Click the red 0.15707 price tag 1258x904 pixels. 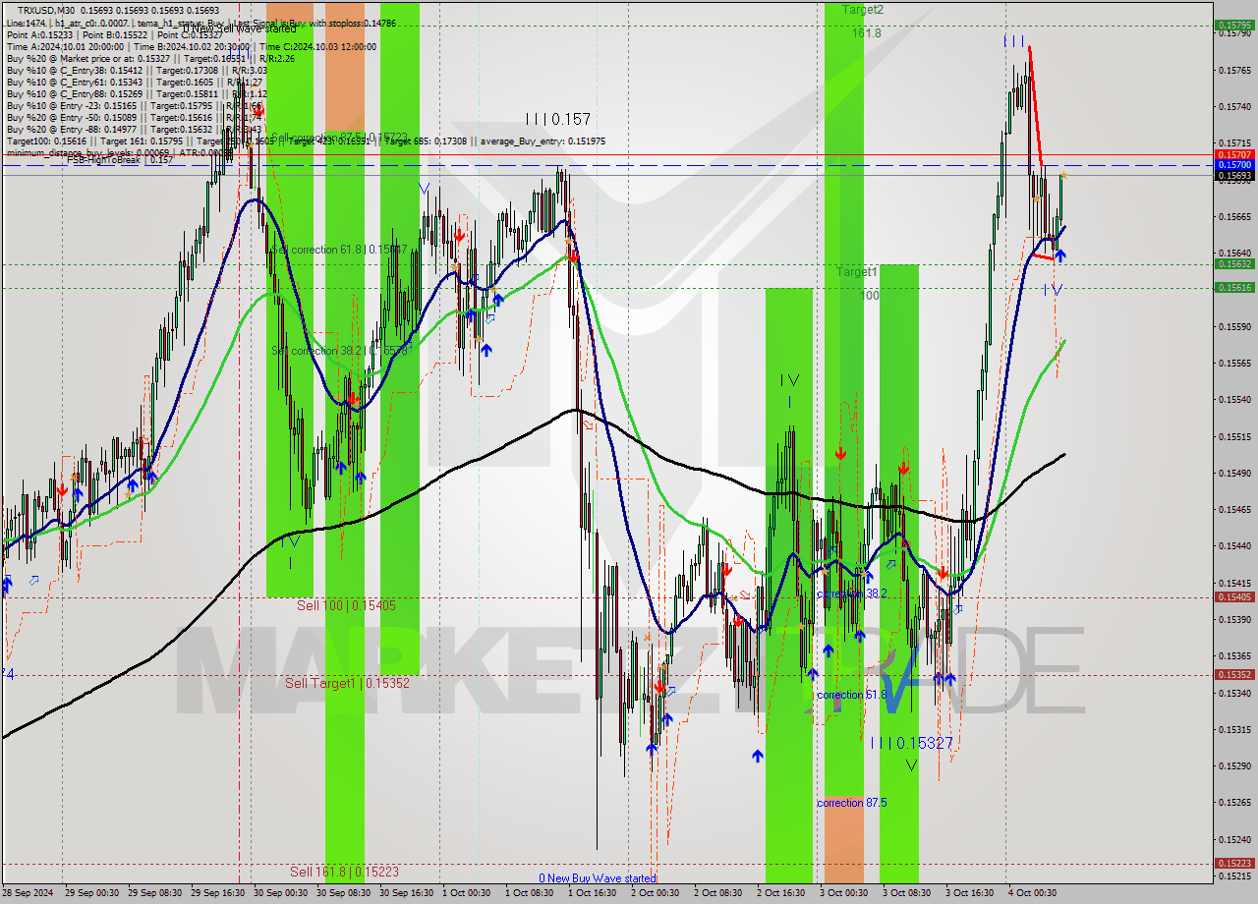point(1234,154)
